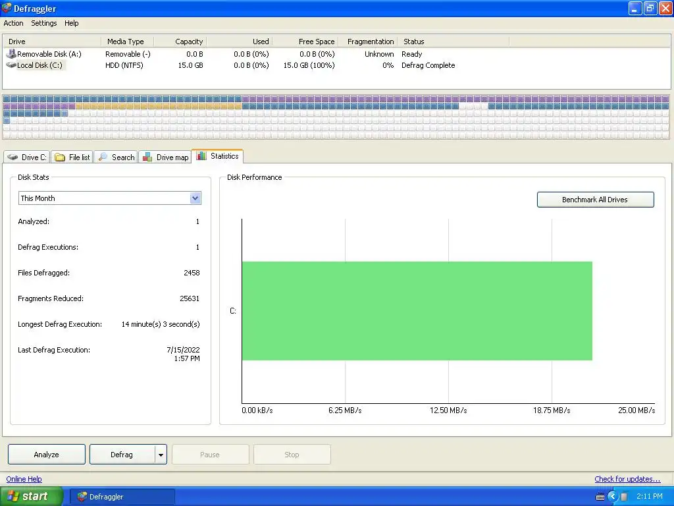Sort by the Used column header
The width and height of the screenshot is (674, 506).
point(239,42)
